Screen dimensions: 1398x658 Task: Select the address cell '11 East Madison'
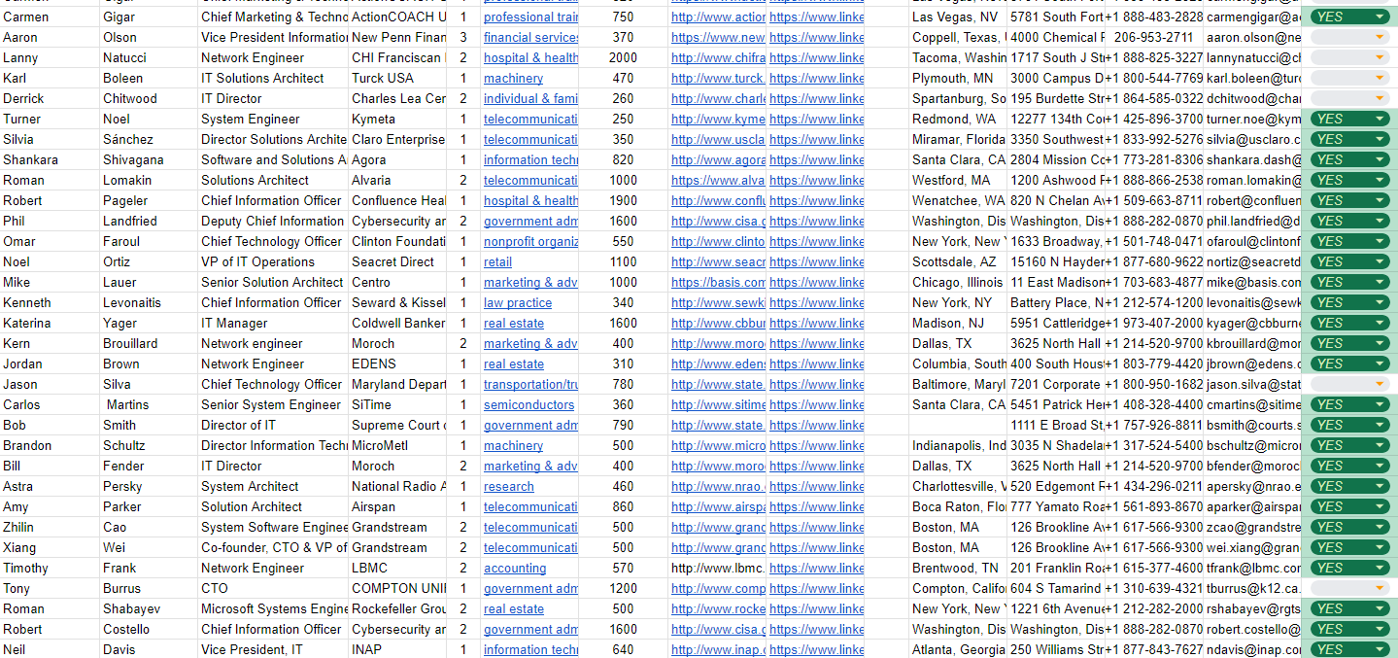1056,282
